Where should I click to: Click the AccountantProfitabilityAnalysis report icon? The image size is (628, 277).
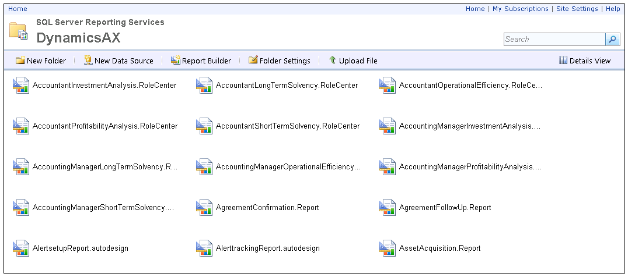(21, 126)
